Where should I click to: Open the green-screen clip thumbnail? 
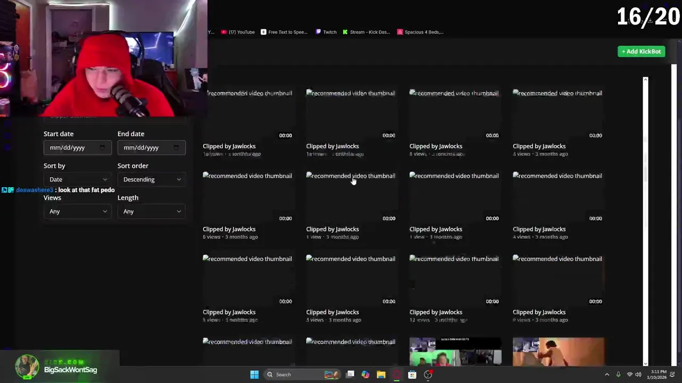pos(455,352)
